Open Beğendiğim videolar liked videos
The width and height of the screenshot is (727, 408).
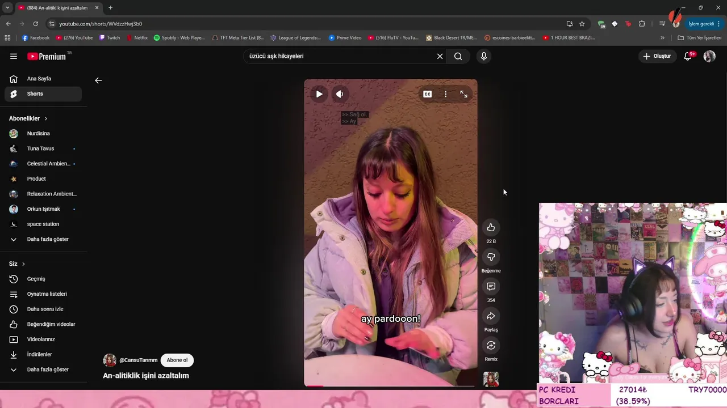[43, 324]
